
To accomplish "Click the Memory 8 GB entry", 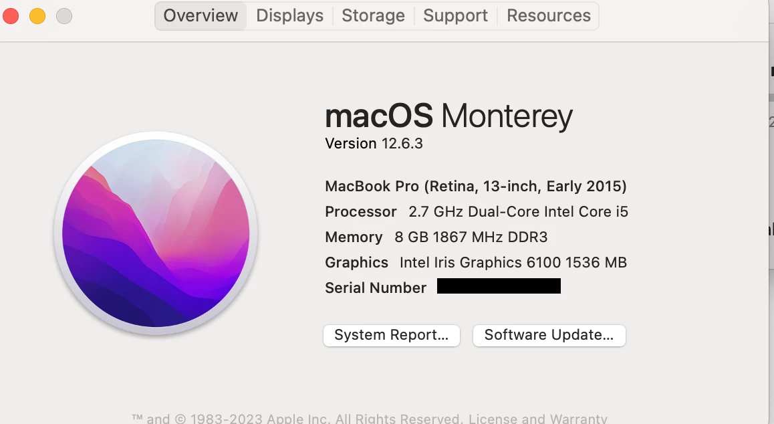I will (x=436, y=237).
